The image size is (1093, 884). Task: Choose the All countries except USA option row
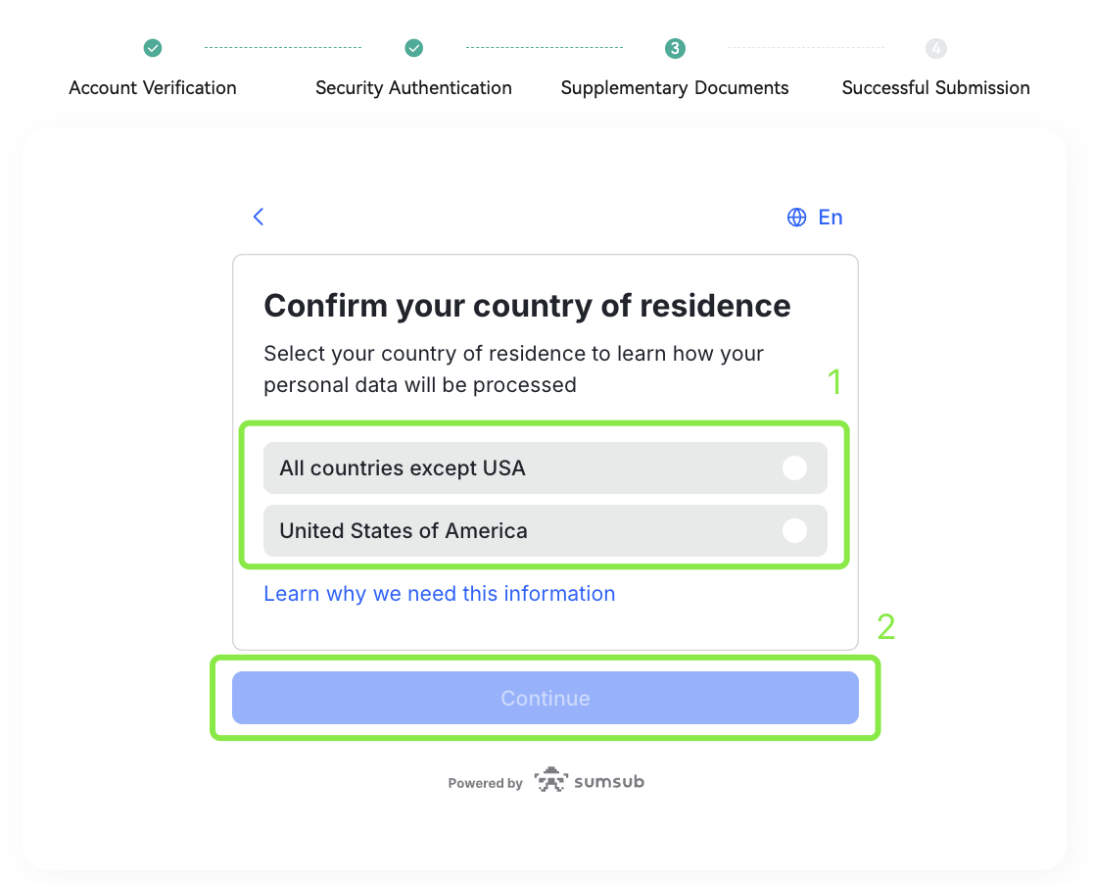pyautogui.click(x=546, y=468)
